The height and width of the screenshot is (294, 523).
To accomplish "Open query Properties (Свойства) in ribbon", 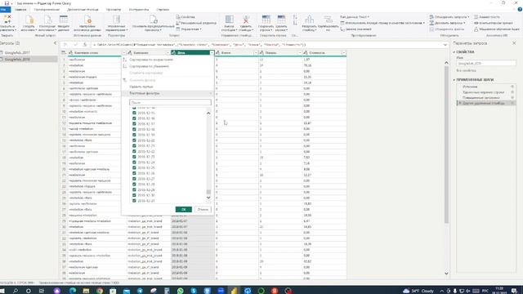I will pyautogui.click(x=186, y=16).
